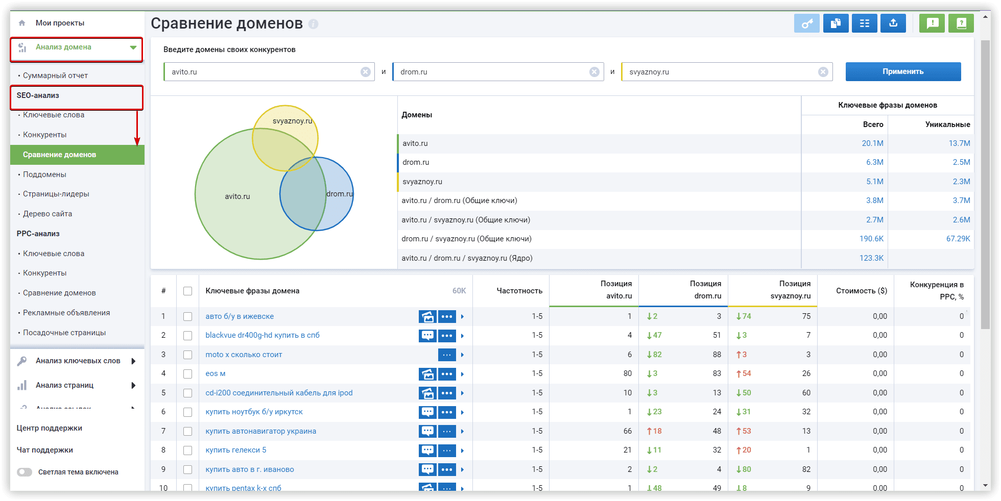1001x501 pixels.
Task: Sort by Частотность column header
Action: point(519,291)
